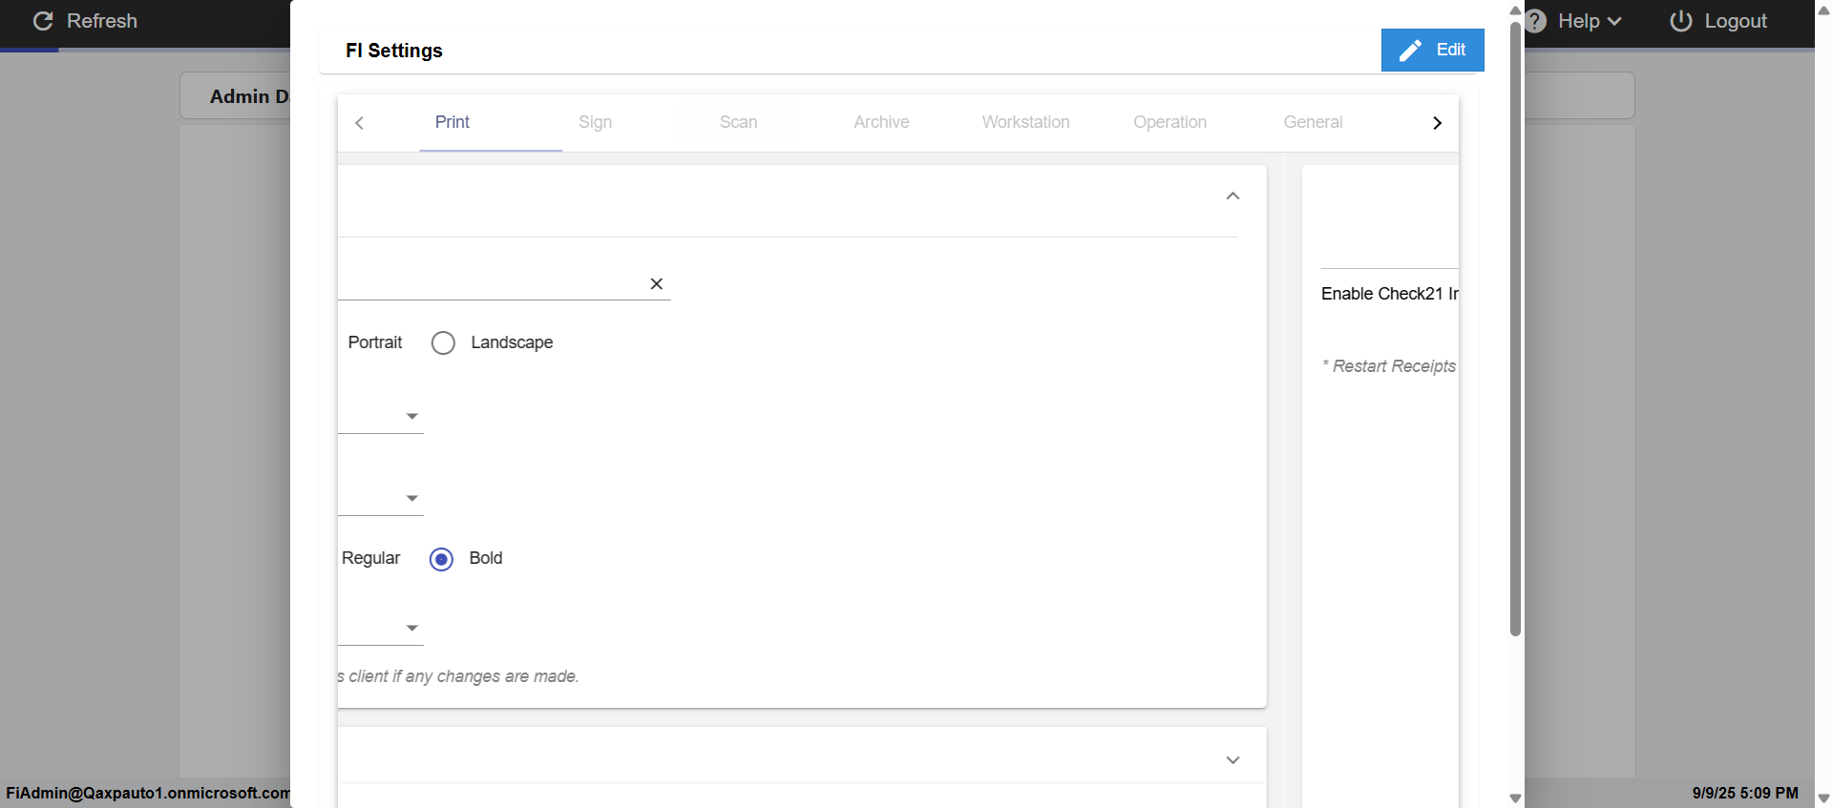Open the Workstation tab
This screenshot has width=1833, height=808.
point(1025,122)
